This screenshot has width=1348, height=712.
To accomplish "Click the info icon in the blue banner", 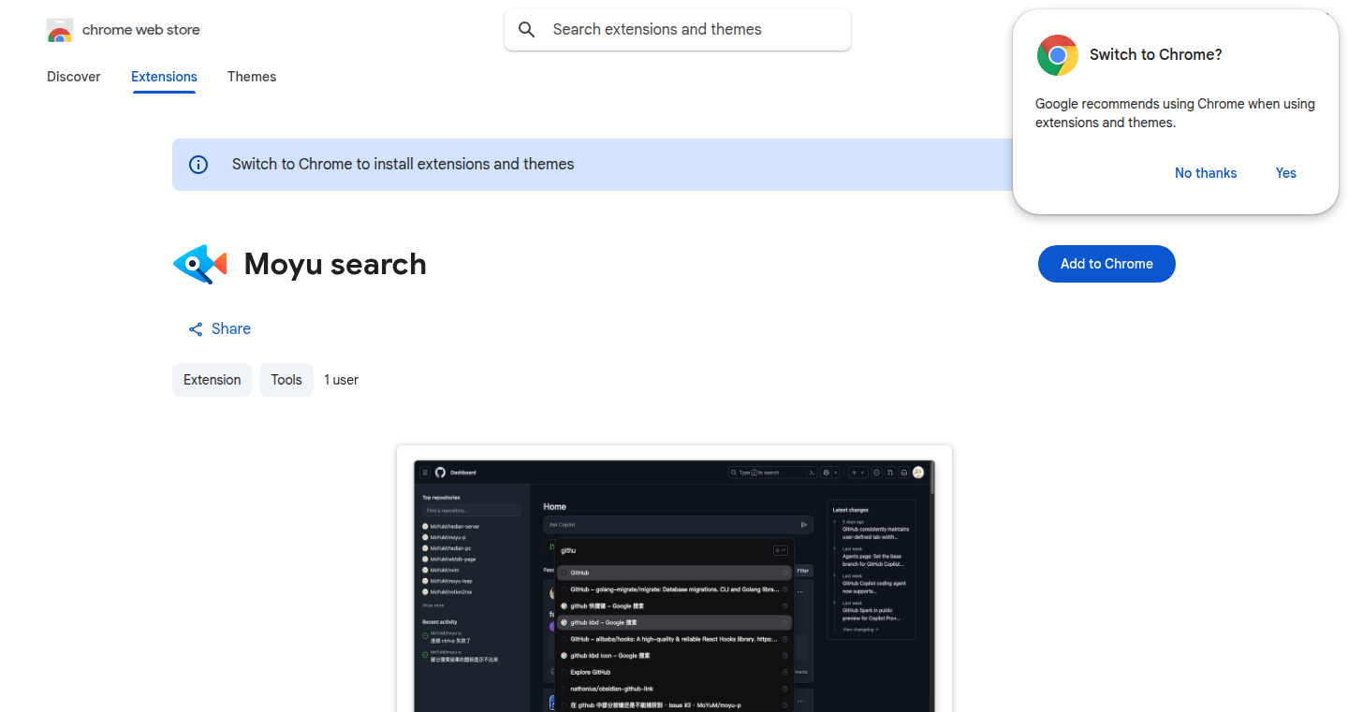I will (x=198, y=165).
